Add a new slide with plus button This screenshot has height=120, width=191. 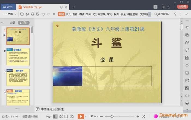[x=17, y=109]
